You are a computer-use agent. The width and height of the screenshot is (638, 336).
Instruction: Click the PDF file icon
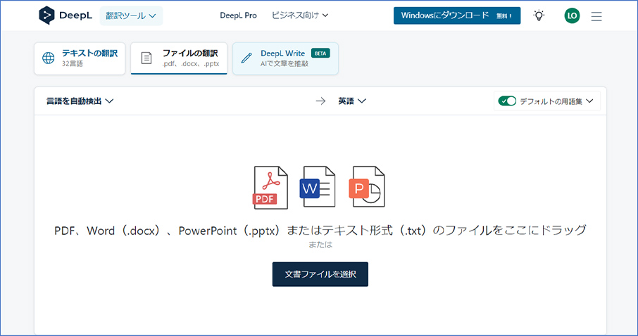coord(270,187)
